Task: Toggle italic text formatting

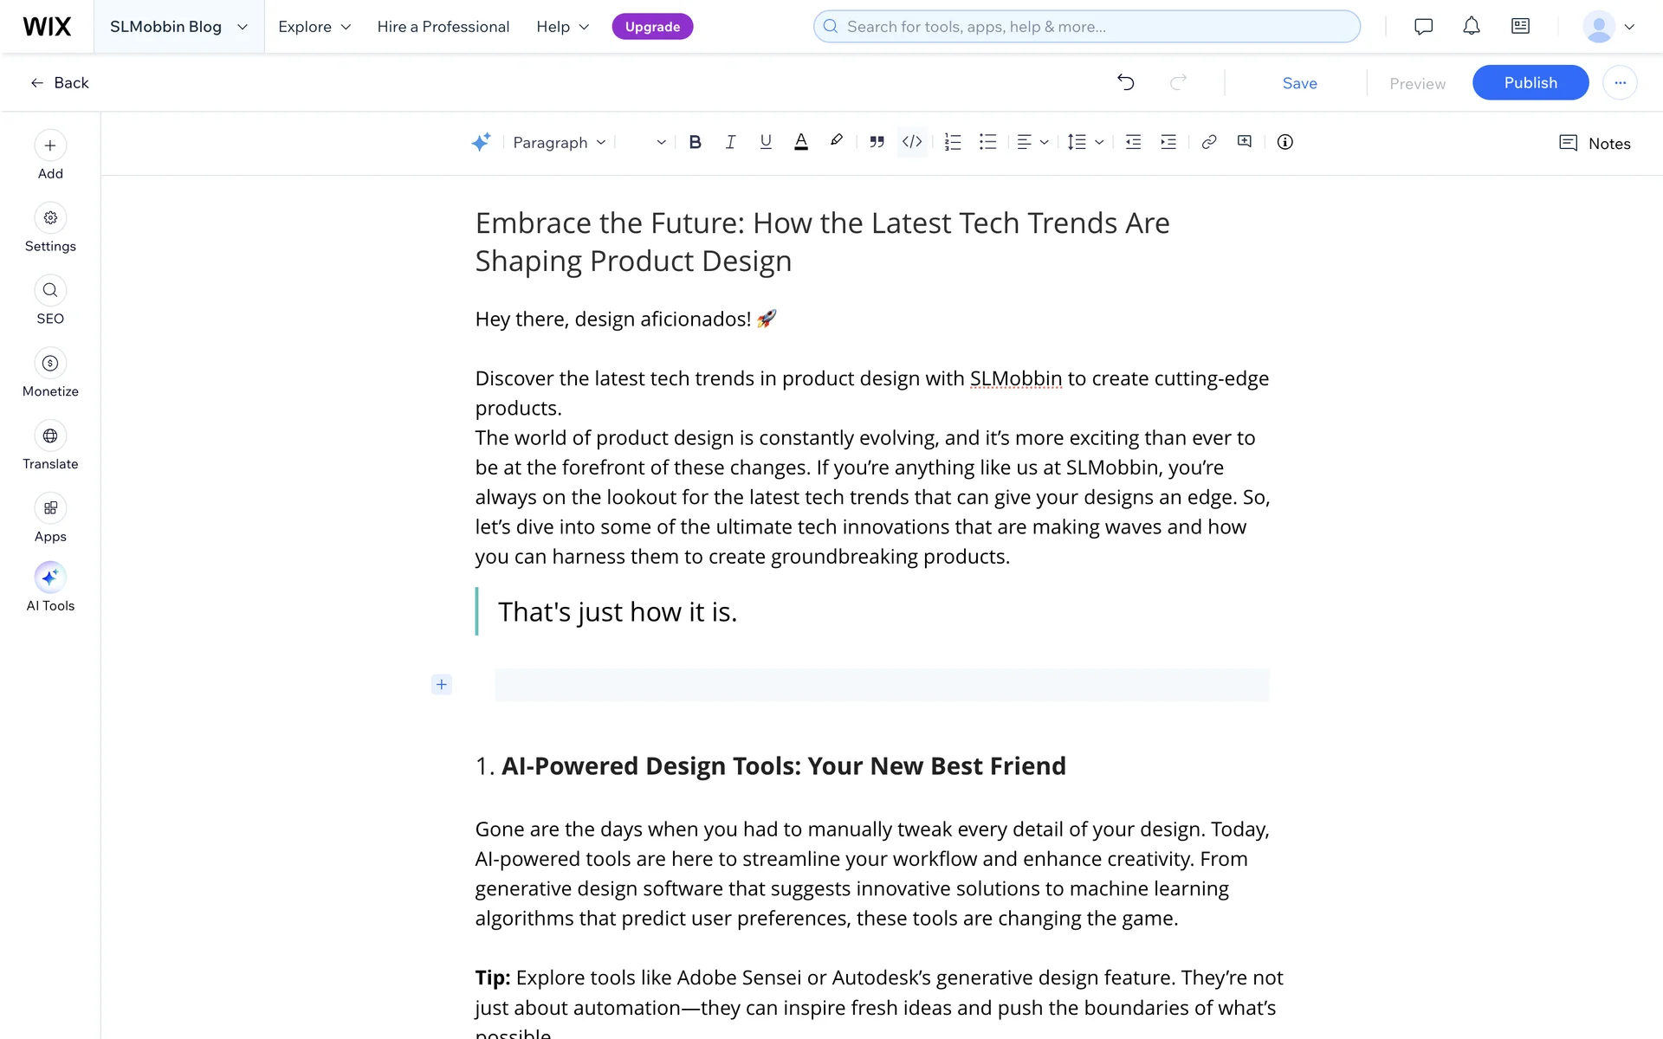Action: pos(730,142)
